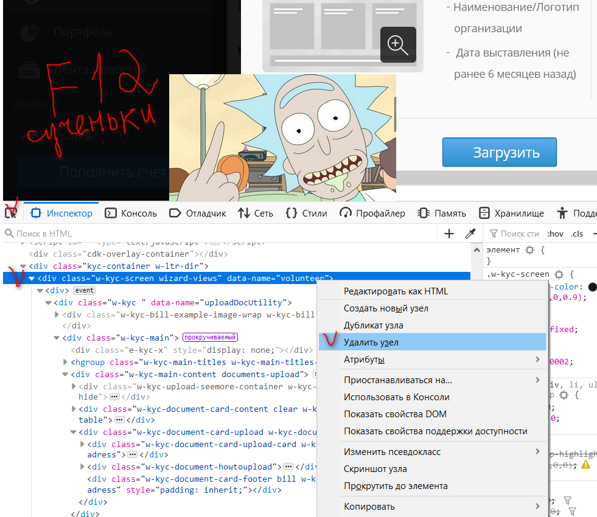Toggle the :hov pseudo-class panel

click(554, 234)
